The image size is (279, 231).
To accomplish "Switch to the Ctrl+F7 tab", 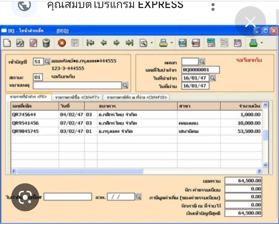I will 77,97.
